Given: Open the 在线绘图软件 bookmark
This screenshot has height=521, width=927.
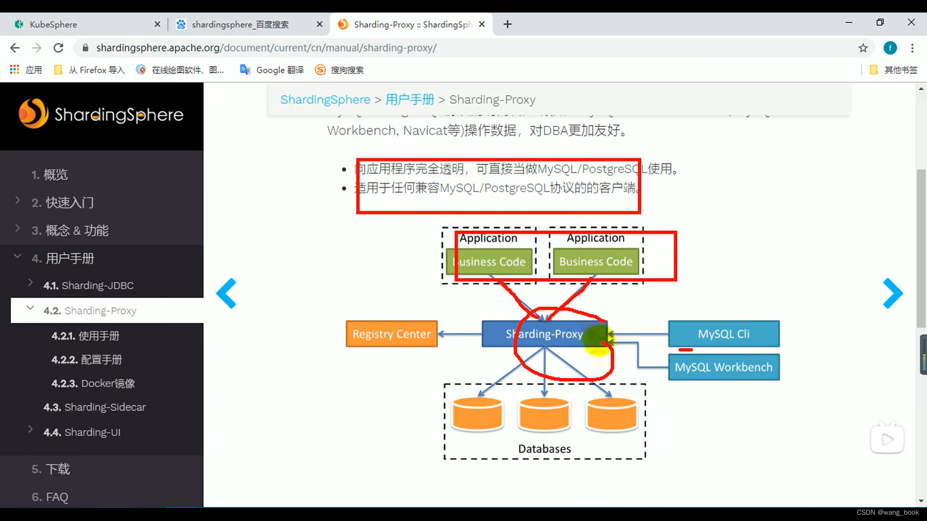Looking at the screenshot, I should click(180, 70).
